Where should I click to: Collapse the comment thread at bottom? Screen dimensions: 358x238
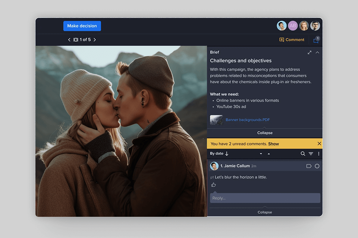coord(265,212)
